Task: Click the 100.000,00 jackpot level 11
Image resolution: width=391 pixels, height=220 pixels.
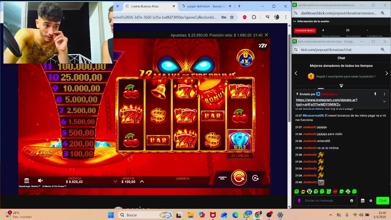Action: click(x=74, y=67)
